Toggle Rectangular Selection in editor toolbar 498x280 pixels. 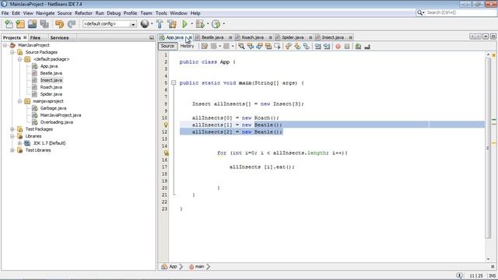277,47
